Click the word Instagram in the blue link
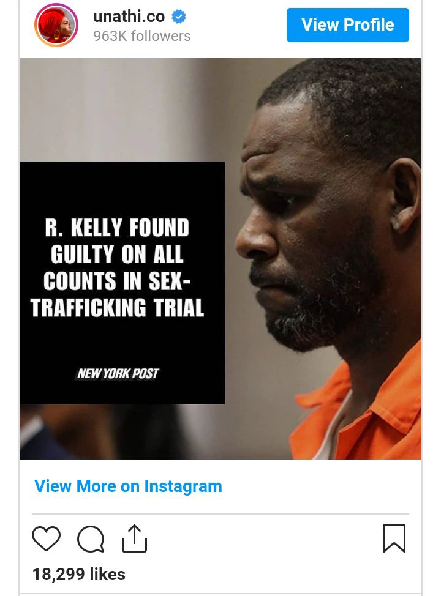The width and height of the screenshot is (441, 596). (183, 486)
